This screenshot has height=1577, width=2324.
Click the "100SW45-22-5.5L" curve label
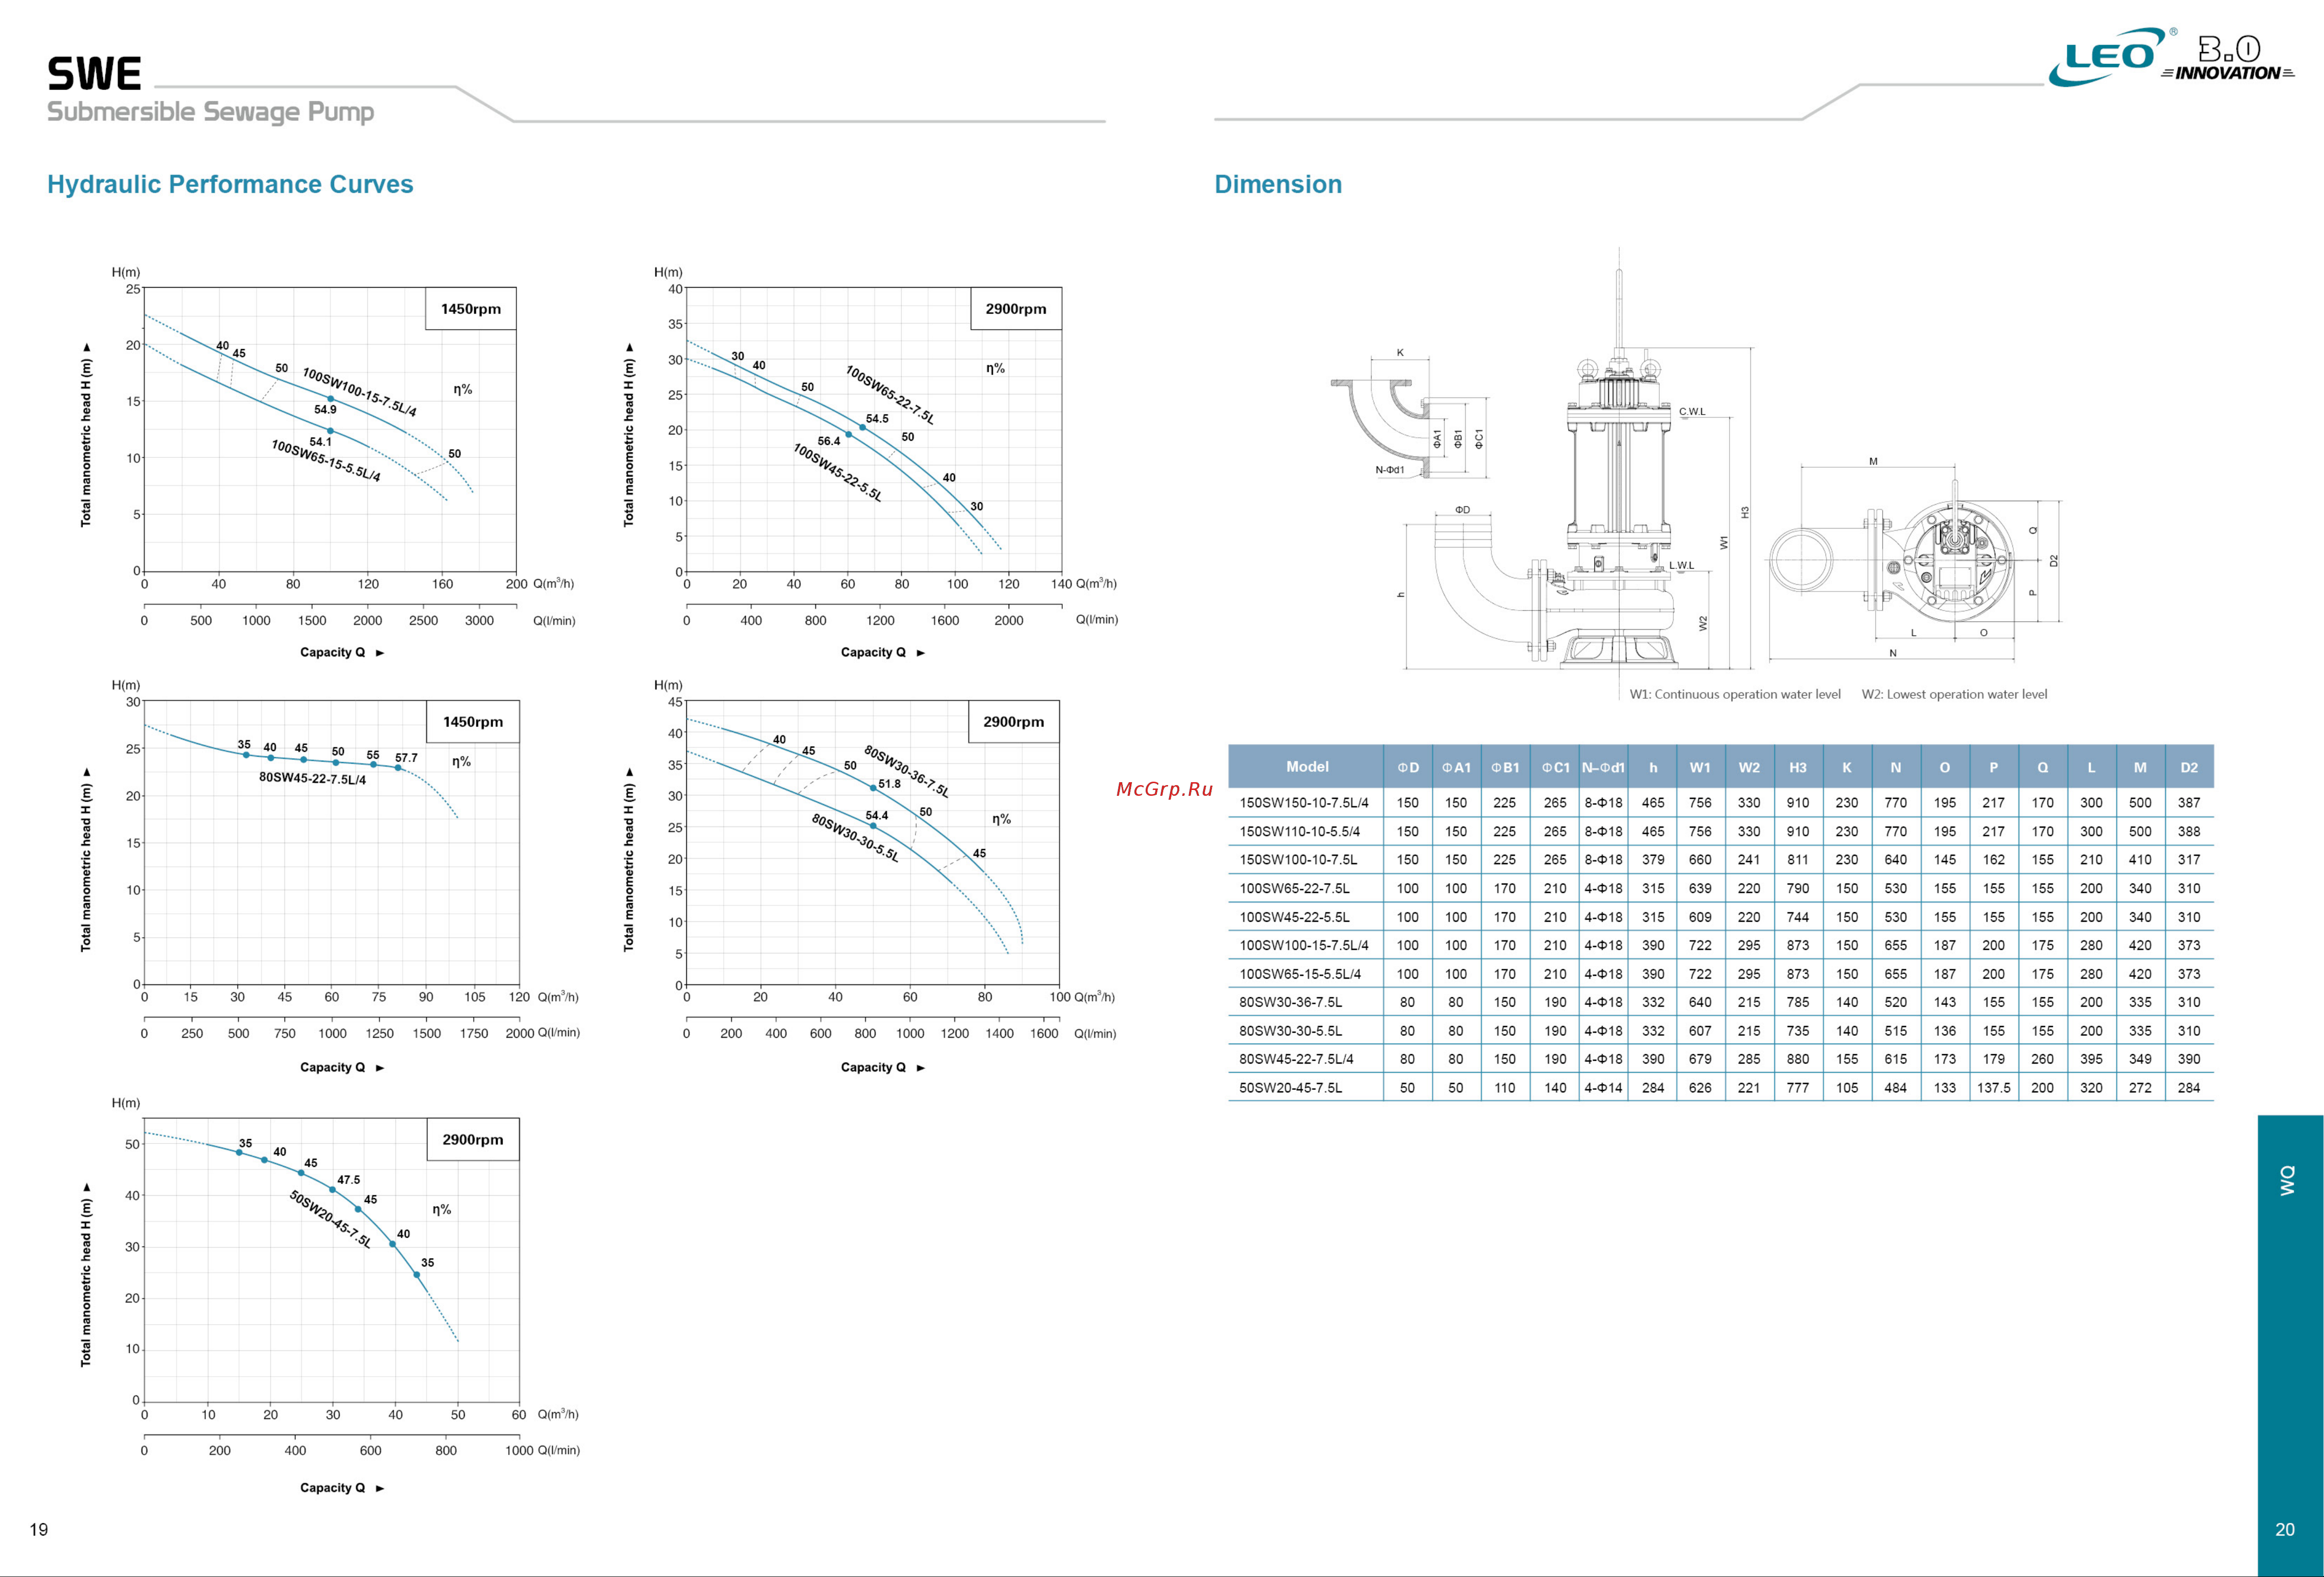tap(838, 472)
